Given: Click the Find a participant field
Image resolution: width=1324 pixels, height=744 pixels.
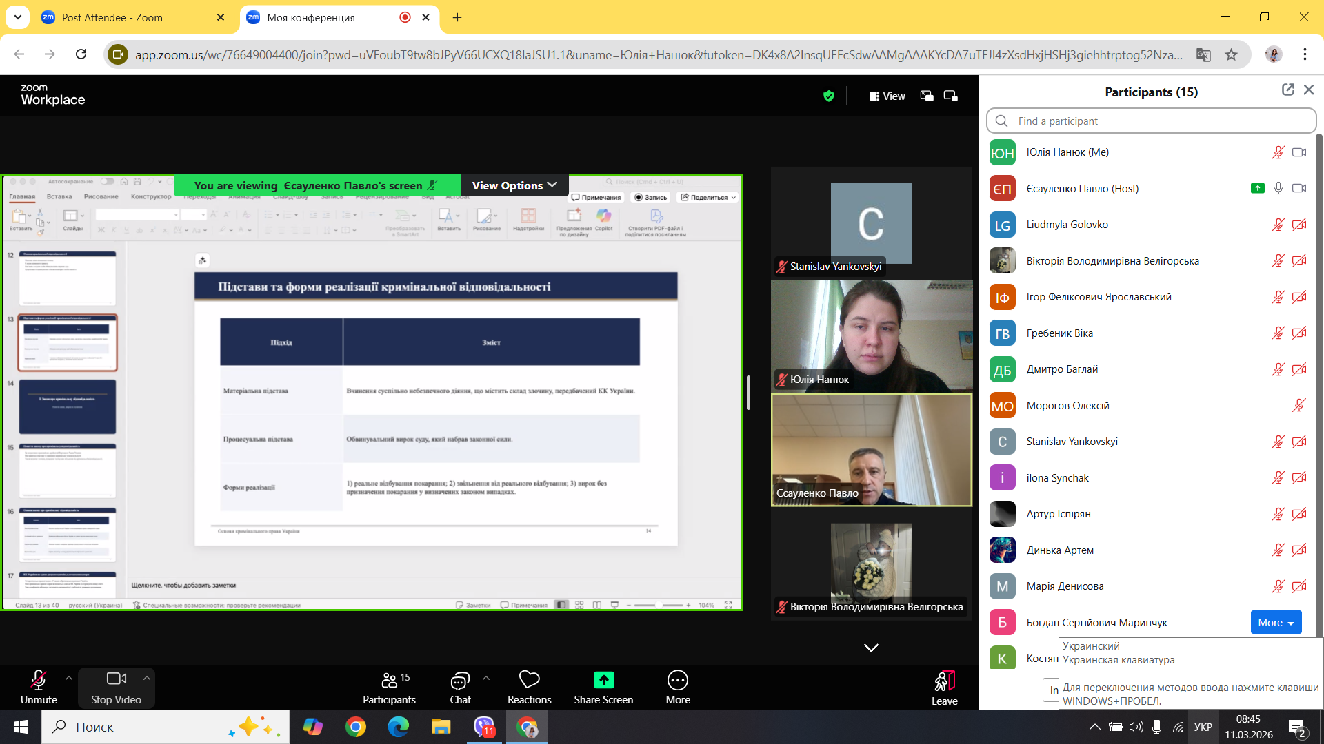Looking at the screenshot, I should coord(1151,121).
